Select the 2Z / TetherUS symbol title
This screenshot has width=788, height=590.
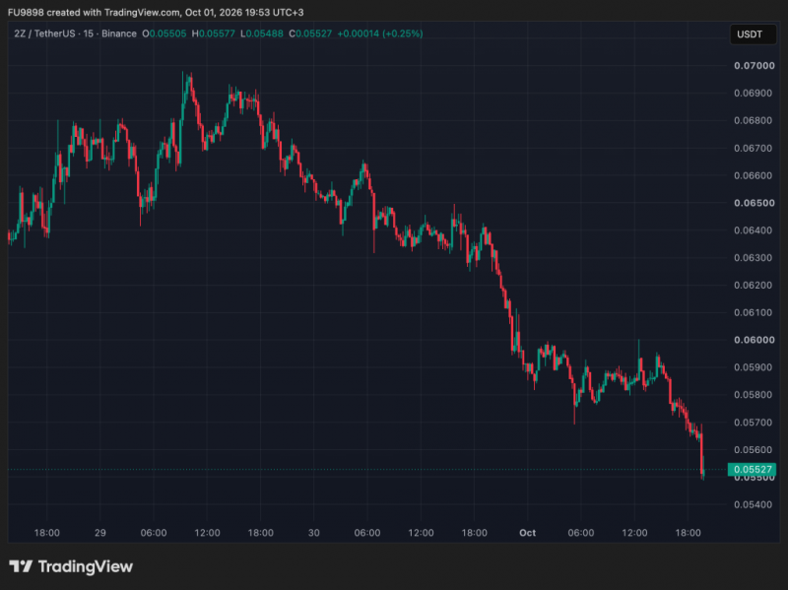(44, 33)
